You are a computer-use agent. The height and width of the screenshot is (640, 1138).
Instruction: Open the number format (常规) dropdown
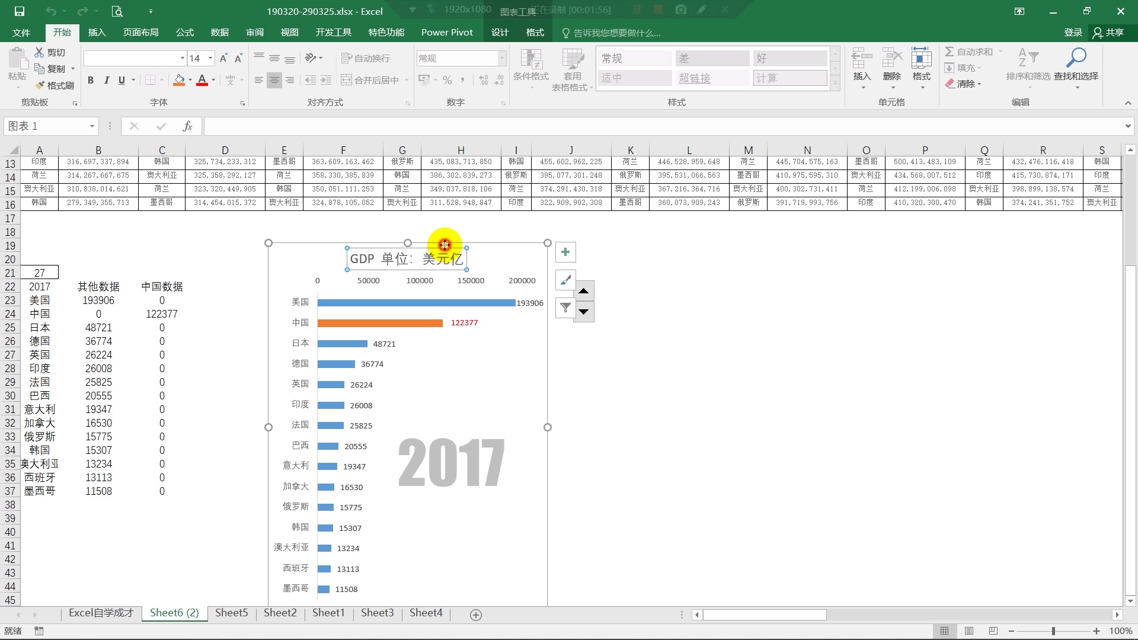coord(502,58)
